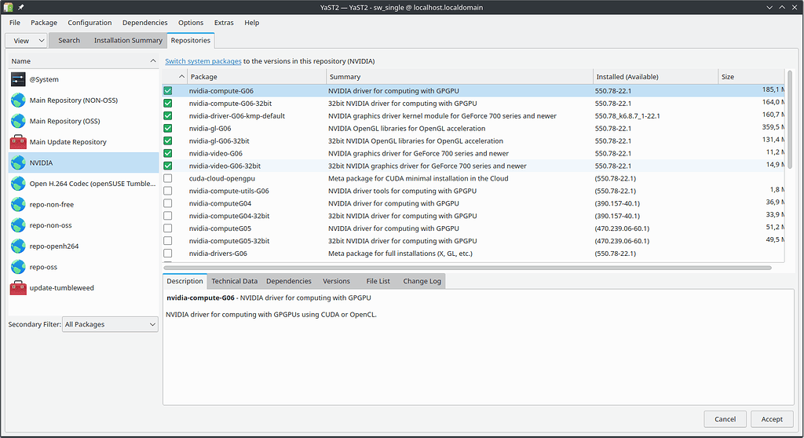
Task: Sort by Size column header
Action: [x=751, y=76]
